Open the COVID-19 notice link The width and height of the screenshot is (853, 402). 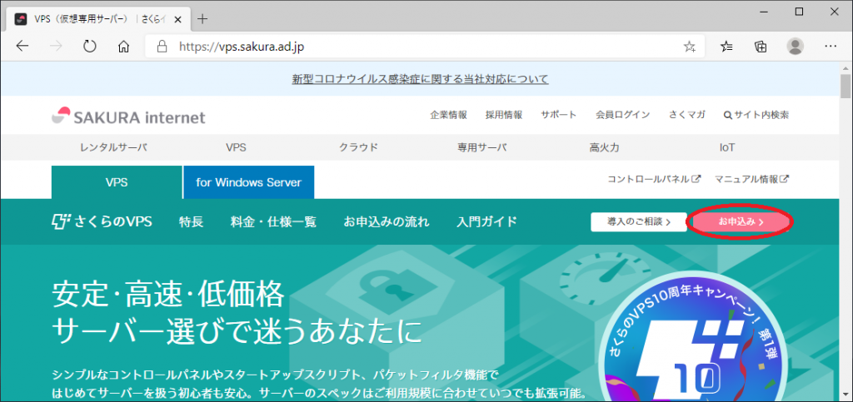pos(420,79)
